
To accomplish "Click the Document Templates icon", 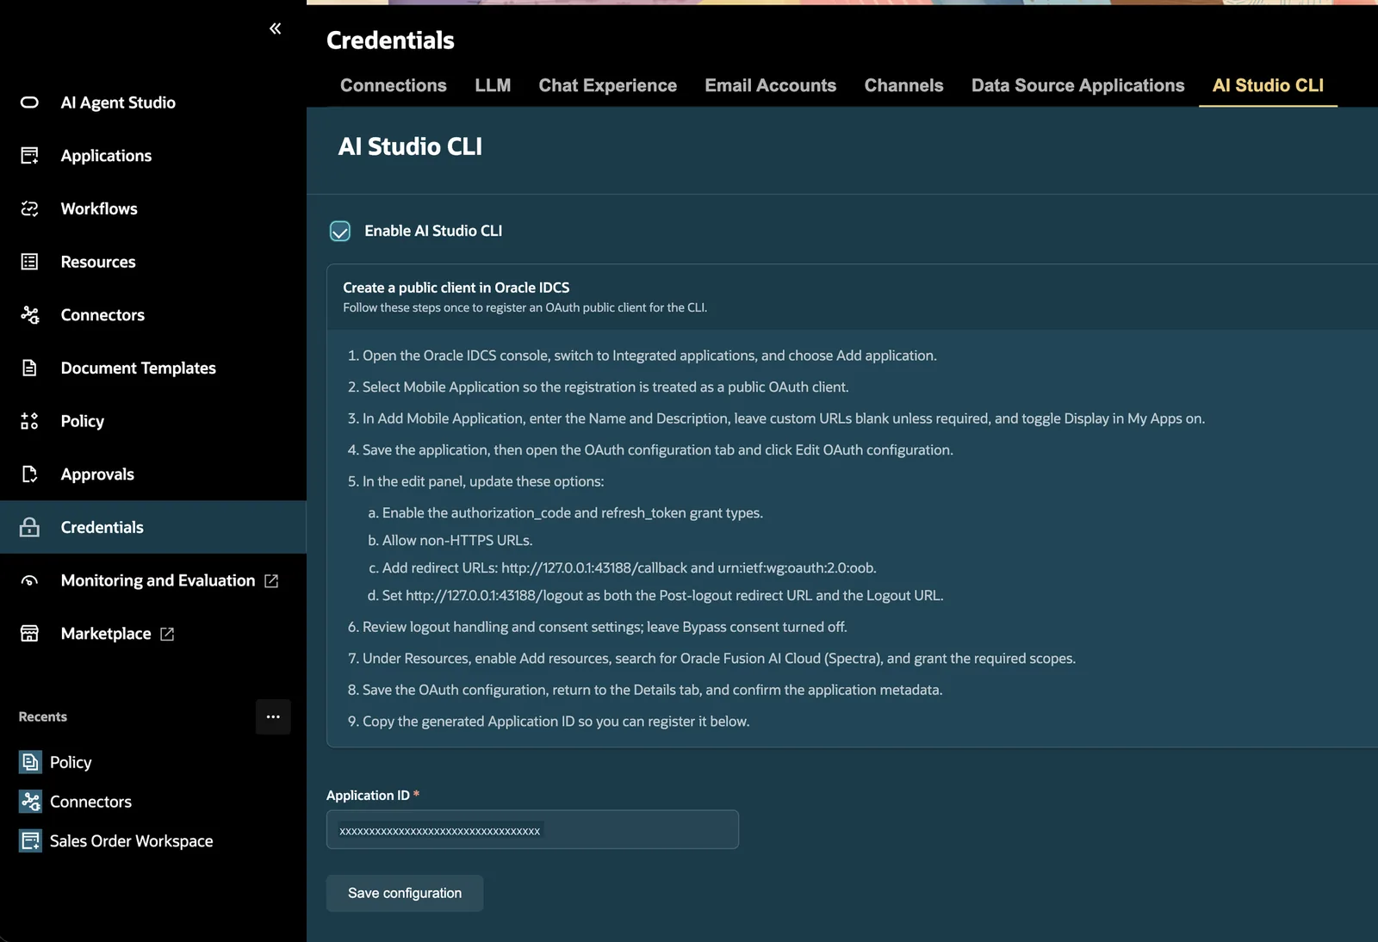I will coord(29,368).
